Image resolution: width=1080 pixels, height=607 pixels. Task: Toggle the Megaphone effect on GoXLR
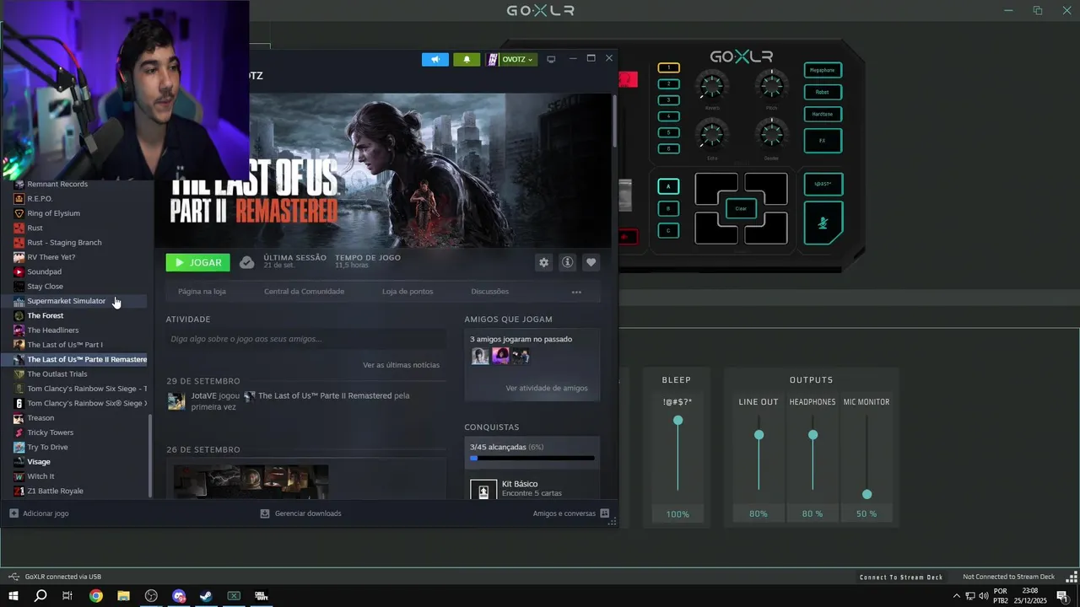823,70
